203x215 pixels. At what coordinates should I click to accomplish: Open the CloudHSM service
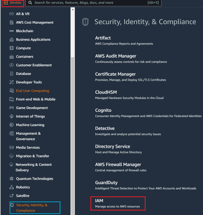pyautogui.click(x=106, y=92)
